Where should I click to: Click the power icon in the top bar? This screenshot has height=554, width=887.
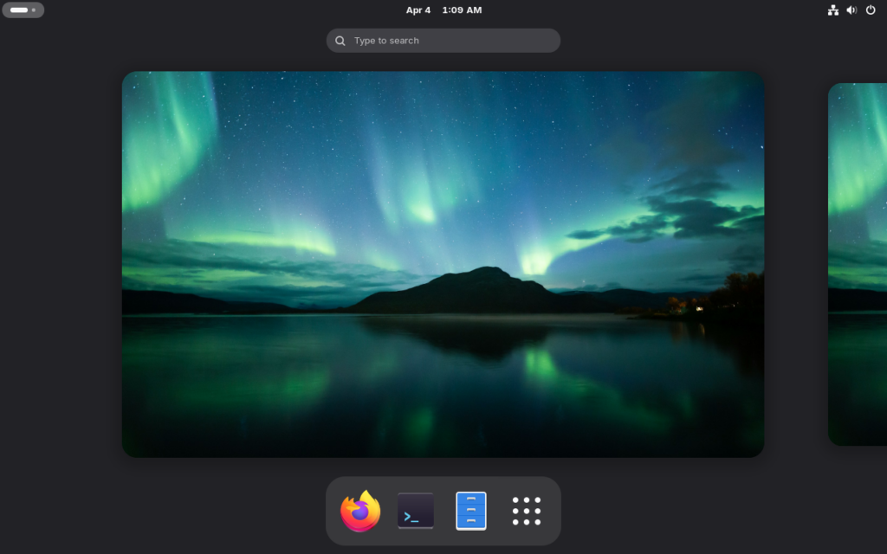[871, 10]
